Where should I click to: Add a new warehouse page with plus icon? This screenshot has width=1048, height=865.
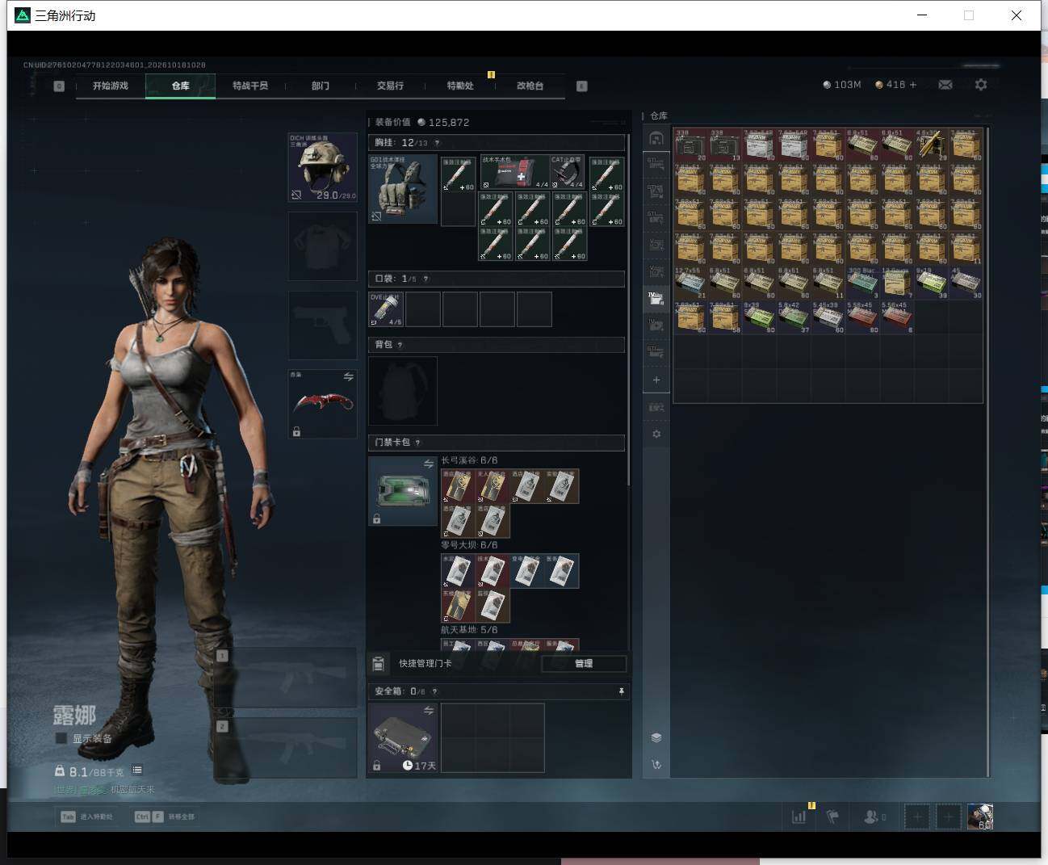tap(656, 380)
